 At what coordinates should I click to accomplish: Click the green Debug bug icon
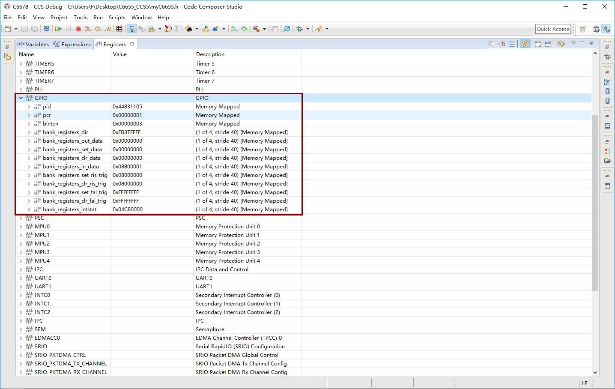coord(300,29)
